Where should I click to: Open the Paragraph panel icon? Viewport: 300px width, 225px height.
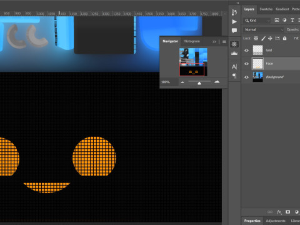[x=234, y=76]
